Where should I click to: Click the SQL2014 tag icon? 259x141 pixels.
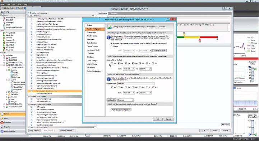(4, 47)
